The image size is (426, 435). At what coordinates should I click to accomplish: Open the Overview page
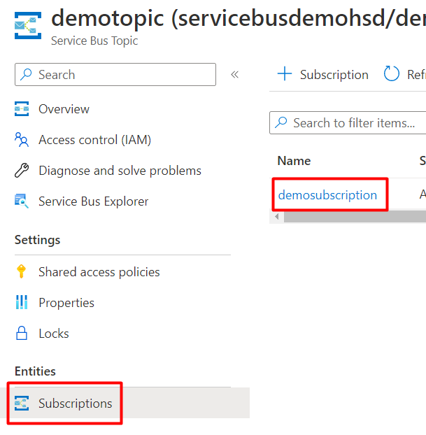pos(64,109)
